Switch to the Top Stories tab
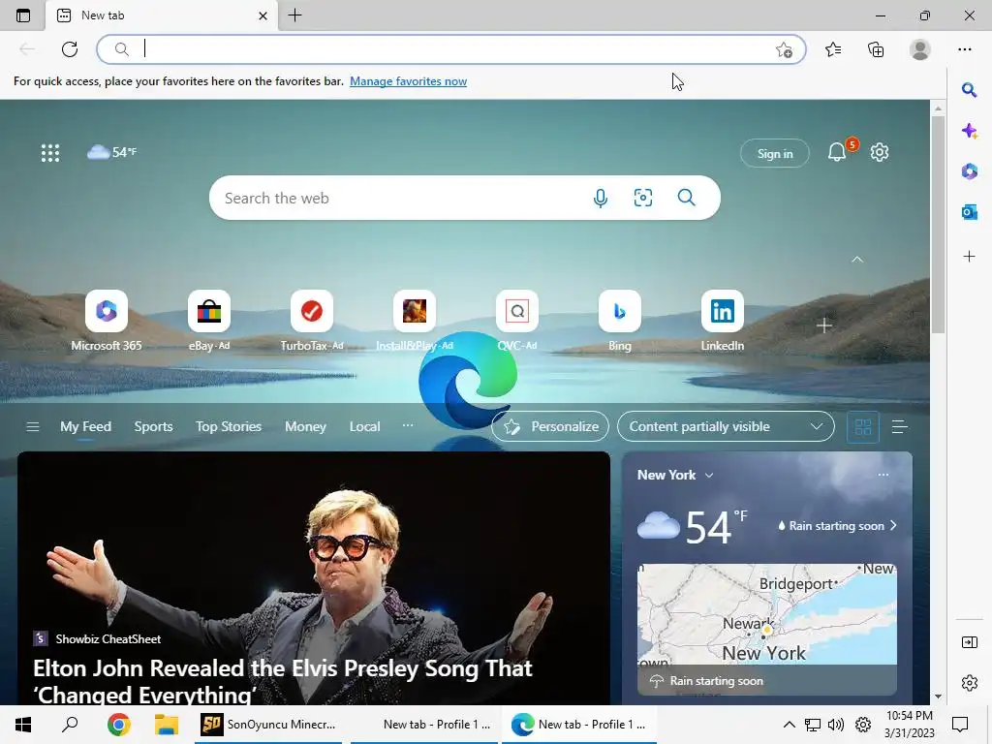The width and height of the screenshot is (992, 744). [229, 427]
